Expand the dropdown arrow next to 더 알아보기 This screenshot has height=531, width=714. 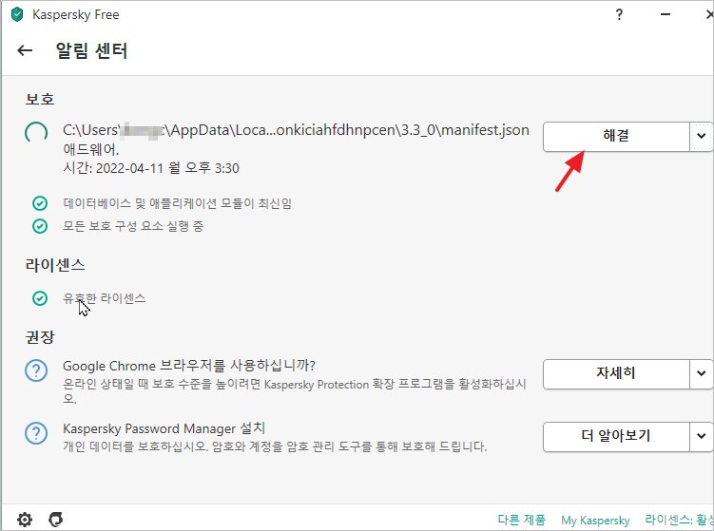[x=701, y=437]
